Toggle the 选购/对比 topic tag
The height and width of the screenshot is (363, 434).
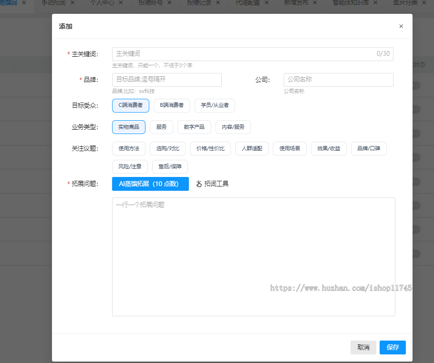coord(167,149)
